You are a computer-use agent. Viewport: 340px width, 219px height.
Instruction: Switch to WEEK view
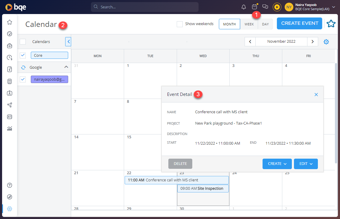click(249, 24)
